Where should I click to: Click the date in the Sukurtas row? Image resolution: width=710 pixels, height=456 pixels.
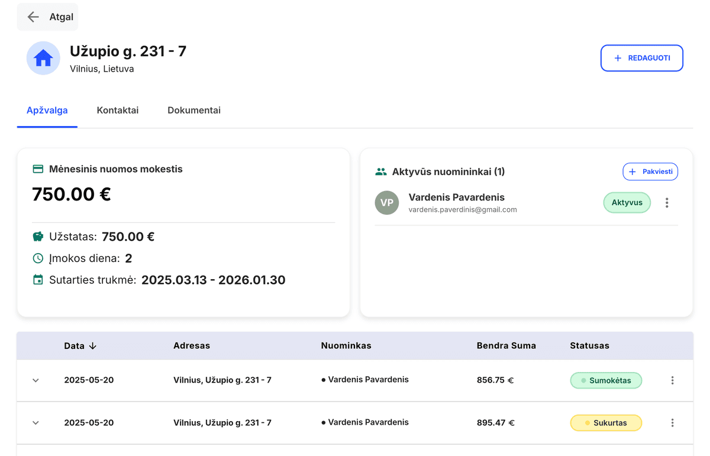point(89,423)
